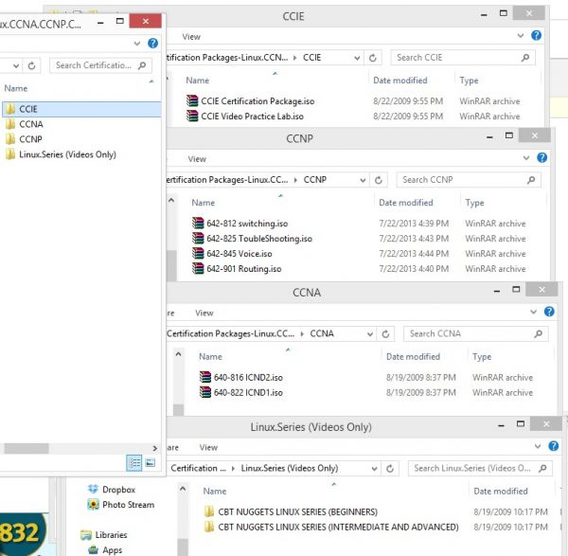Click the WinRAR icon of 640-816 ICND2.iso
Screen dimensions: 568x556
(205, 377)
